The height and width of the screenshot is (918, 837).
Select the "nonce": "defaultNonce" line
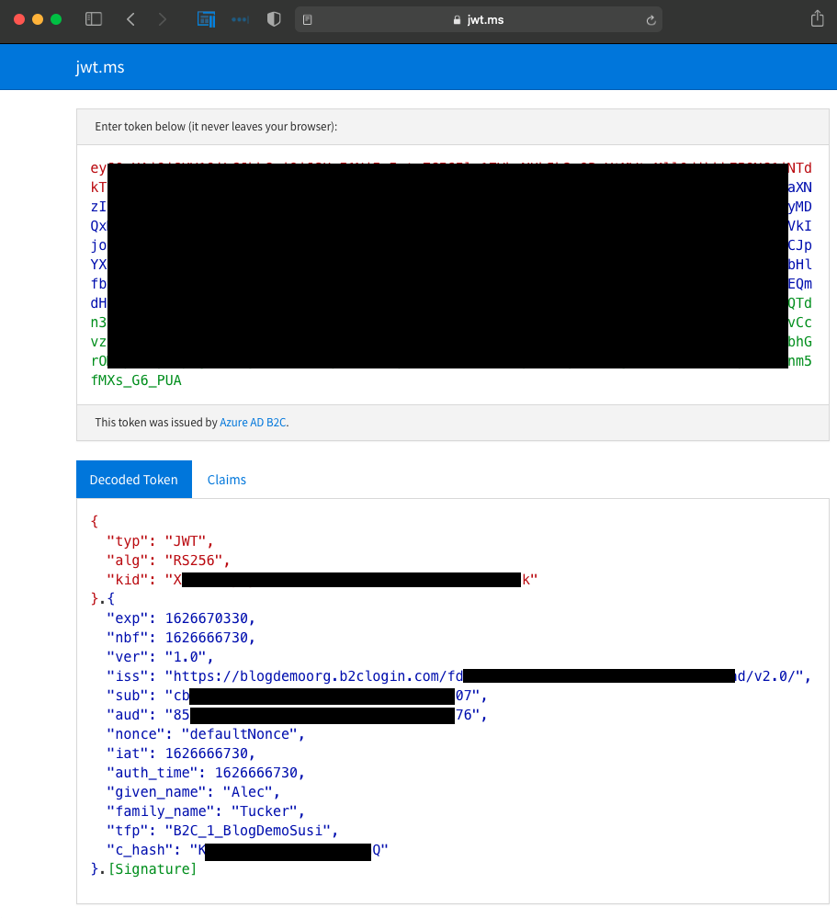206,734
